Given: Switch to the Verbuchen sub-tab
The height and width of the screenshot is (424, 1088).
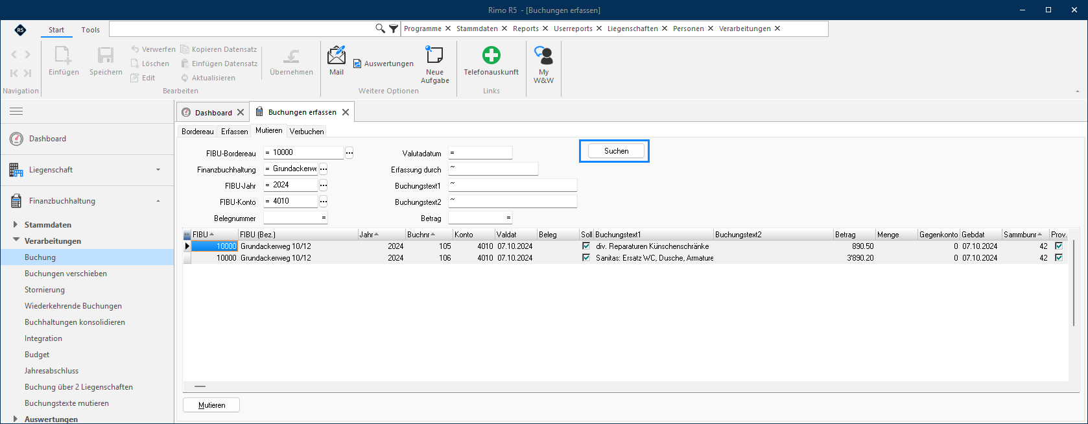Looking at the screenshot, I should pos(307,132).
